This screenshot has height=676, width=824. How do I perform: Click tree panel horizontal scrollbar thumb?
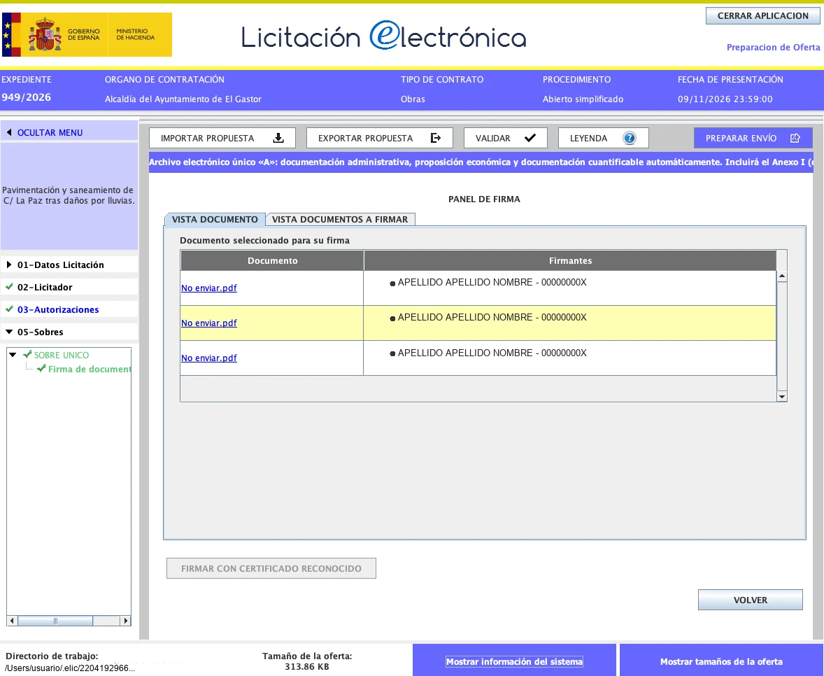coord(55,621)
